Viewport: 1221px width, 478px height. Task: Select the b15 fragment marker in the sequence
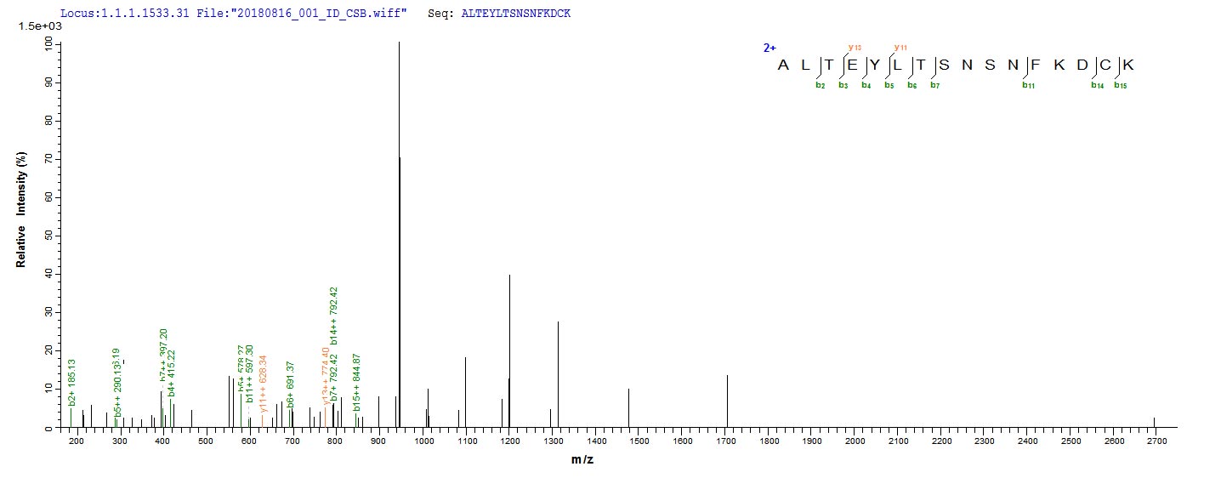(1120, 85)
